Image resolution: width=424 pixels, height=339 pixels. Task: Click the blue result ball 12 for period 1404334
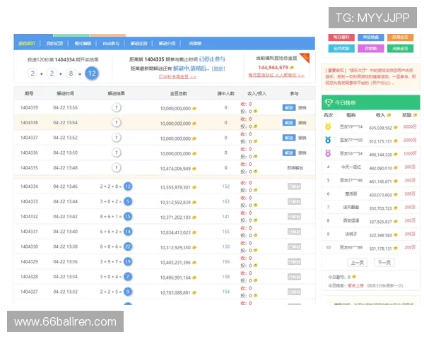pyautogui.click(x=128, y=186)
